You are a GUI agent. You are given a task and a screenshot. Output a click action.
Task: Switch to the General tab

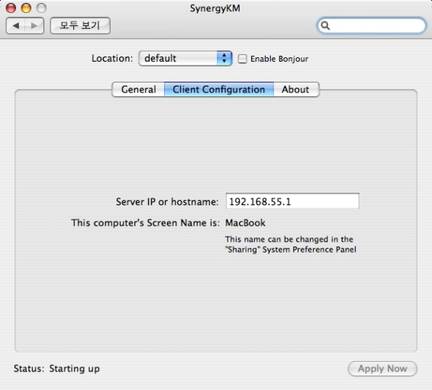coord(138,89)
